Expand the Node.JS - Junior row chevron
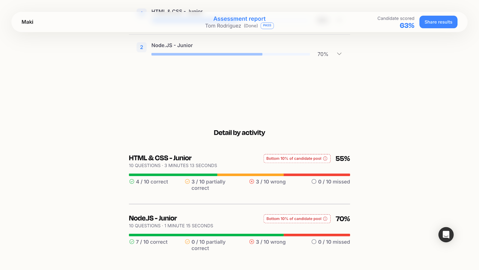 339,54
